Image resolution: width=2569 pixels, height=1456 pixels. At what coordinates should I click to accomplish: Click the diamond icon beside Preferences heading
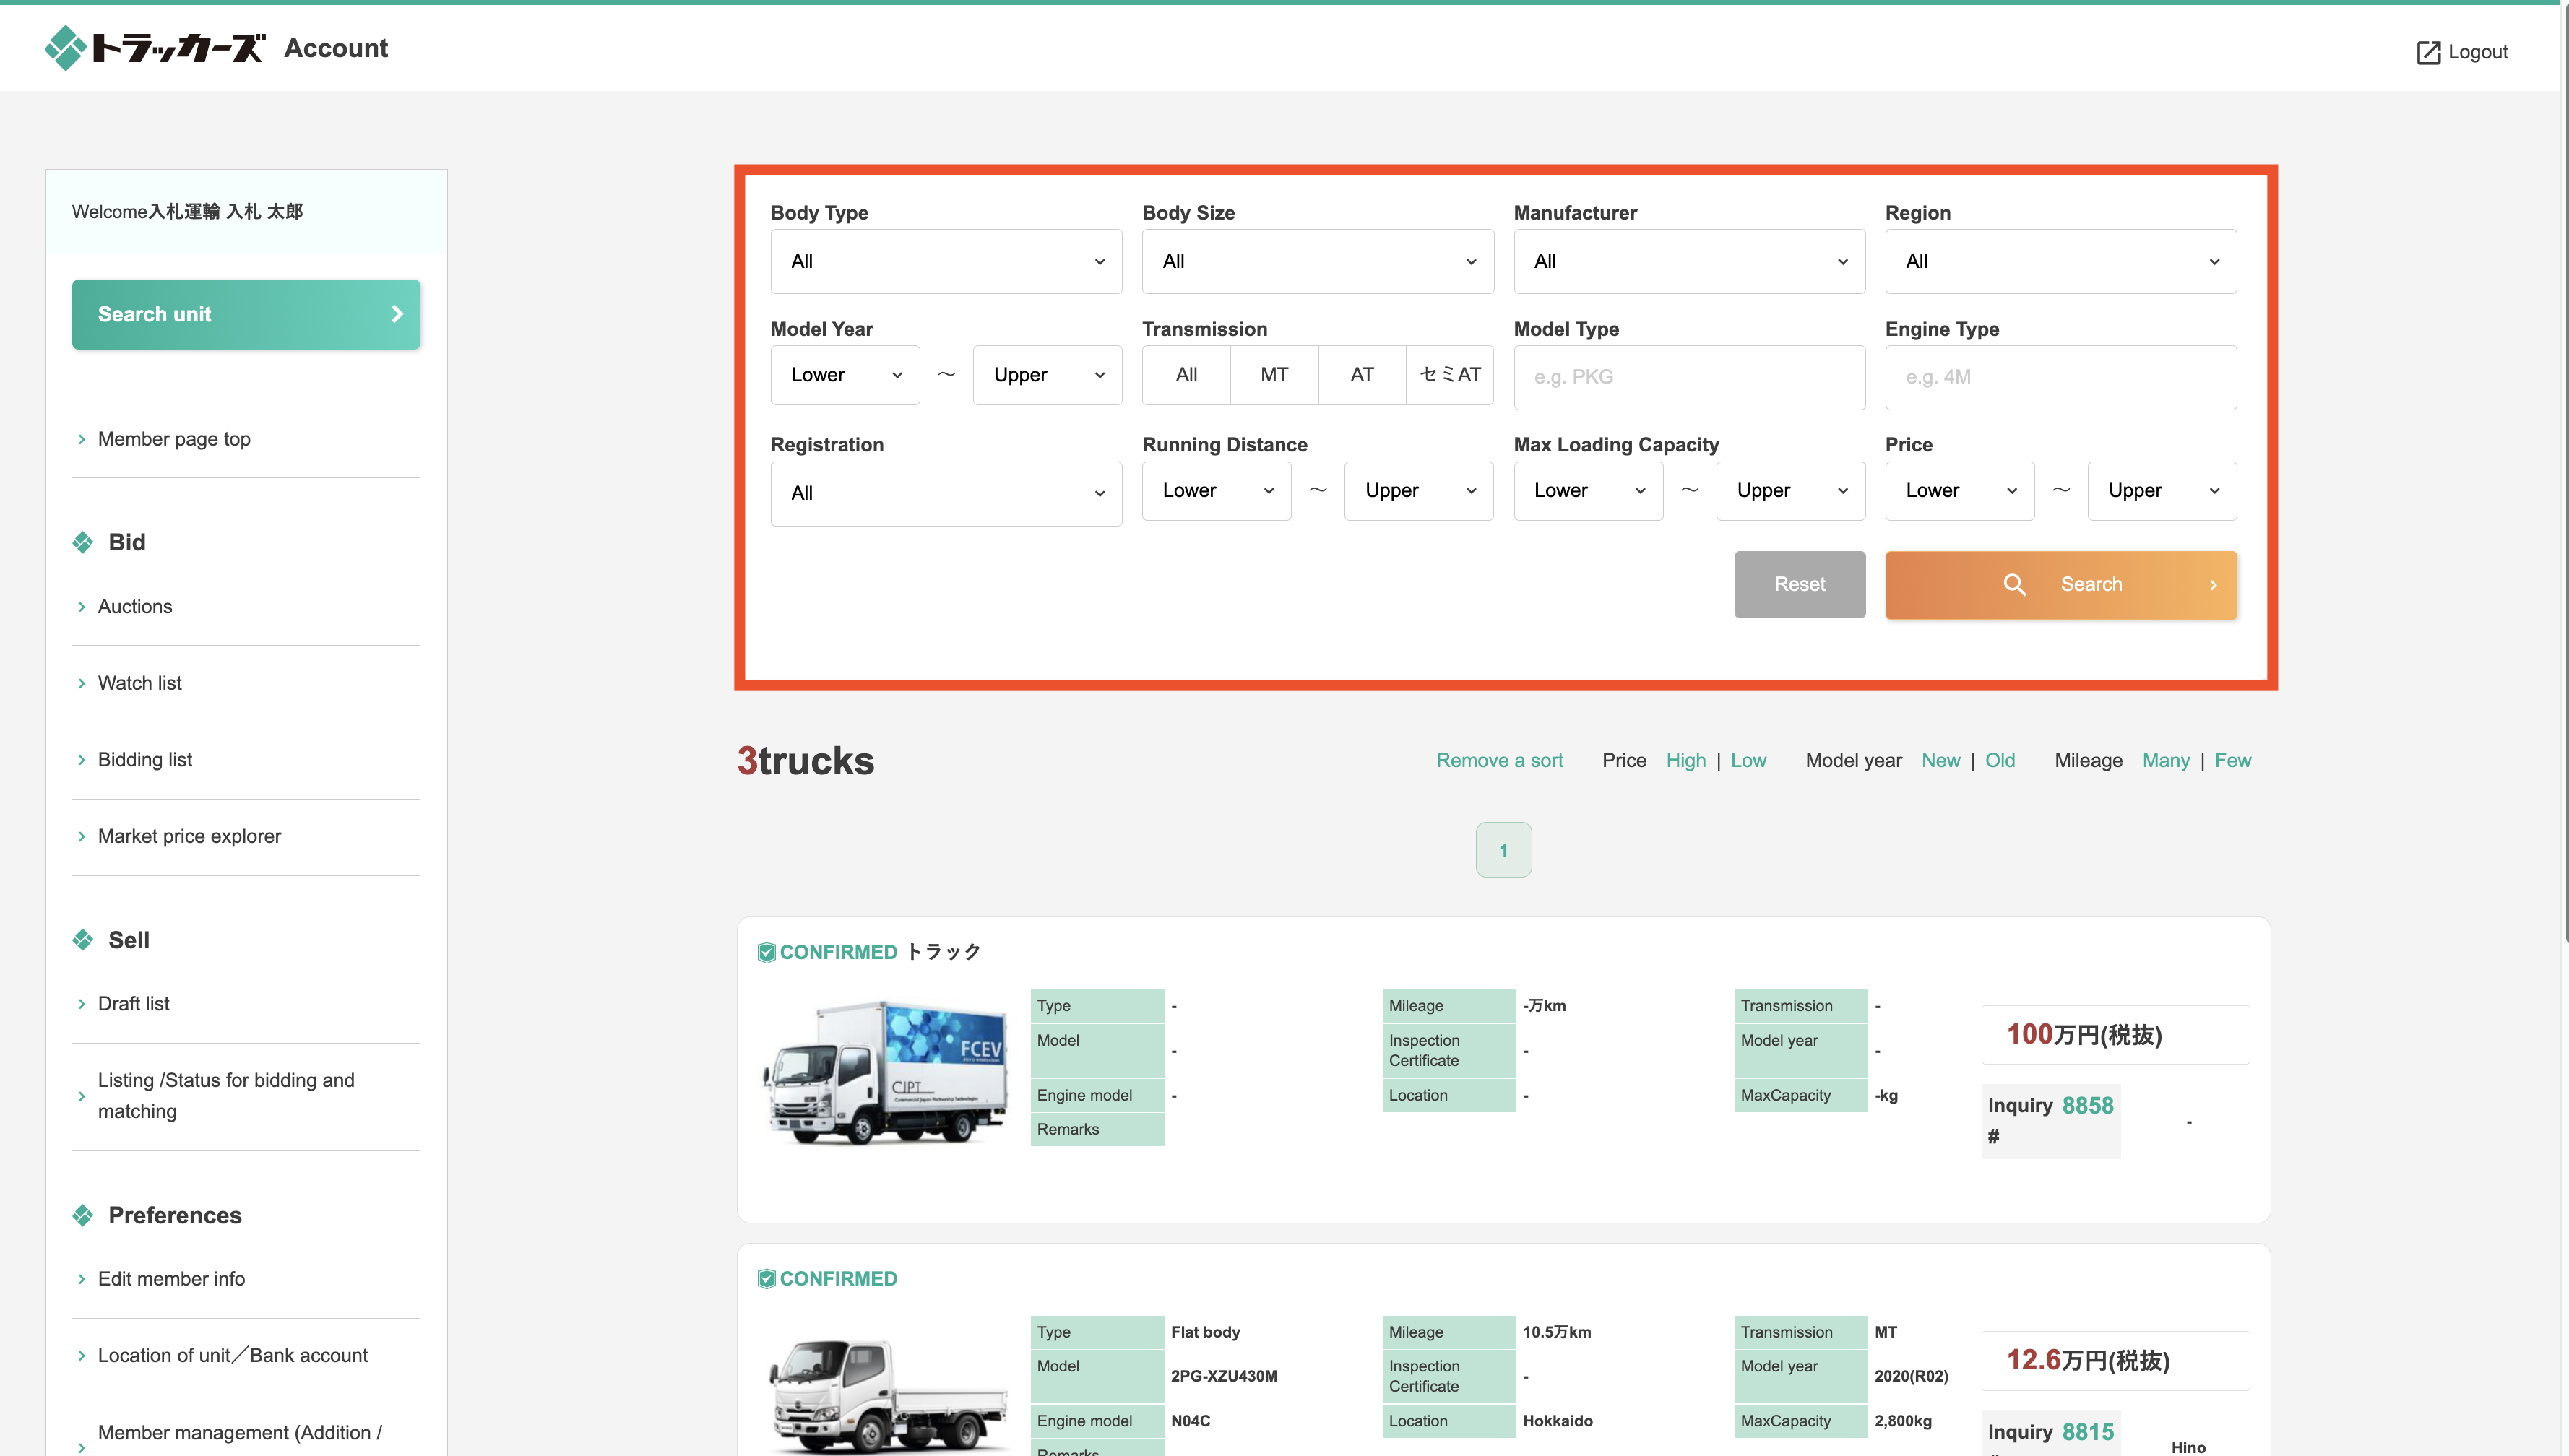pyautogui.click(x=83, y=1215)
